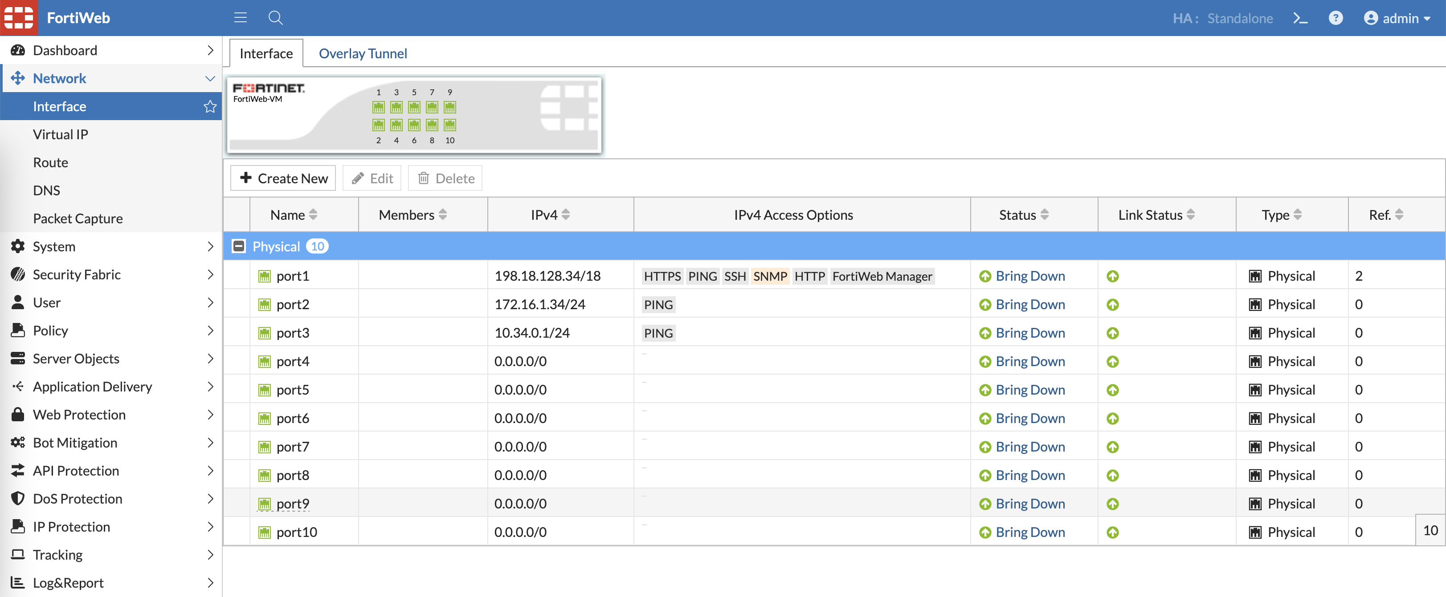
Task: Collapse the Physical group with minus box
Action: [x=239, y=246]
